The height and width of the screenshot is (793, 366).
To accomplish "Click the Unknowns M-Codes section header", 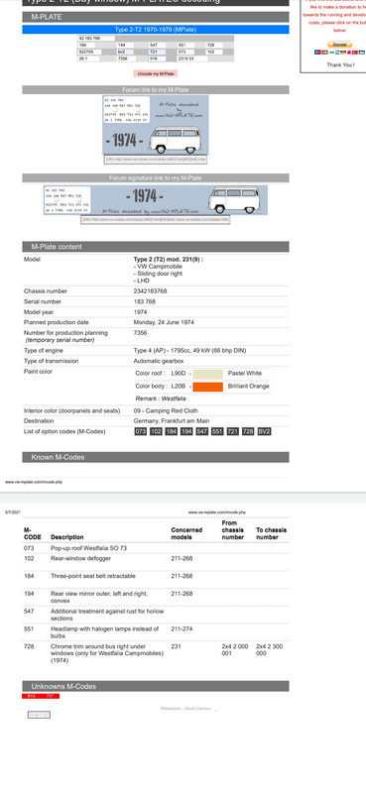I will 156,686.
